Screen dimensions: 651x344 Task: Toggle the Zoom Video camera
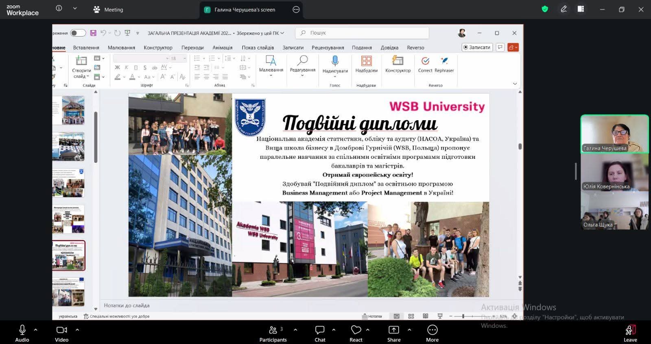[x=61, y=330]
